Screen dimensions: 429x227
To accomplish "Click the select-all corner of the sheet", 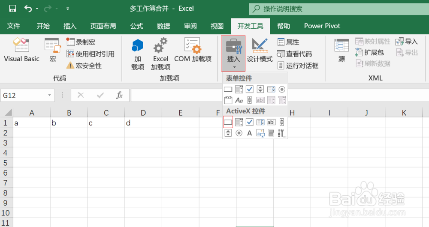I will pos(6,113).
